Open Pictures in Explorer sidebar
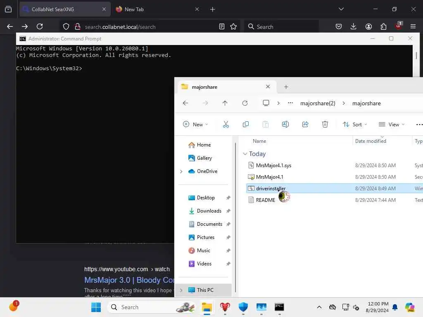423x317 pixels. click(x=206, y=237)
